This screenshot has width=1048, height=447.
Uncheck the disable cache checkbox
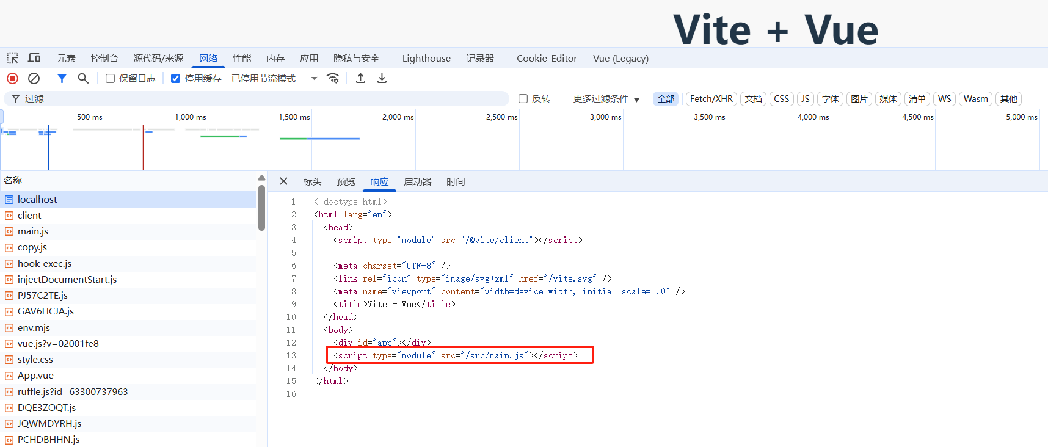(175, 78)
